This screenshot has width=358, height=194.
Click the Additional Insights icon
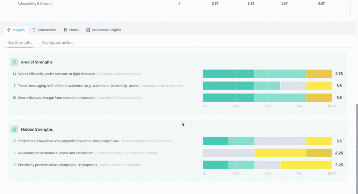[x=88, y=30]
